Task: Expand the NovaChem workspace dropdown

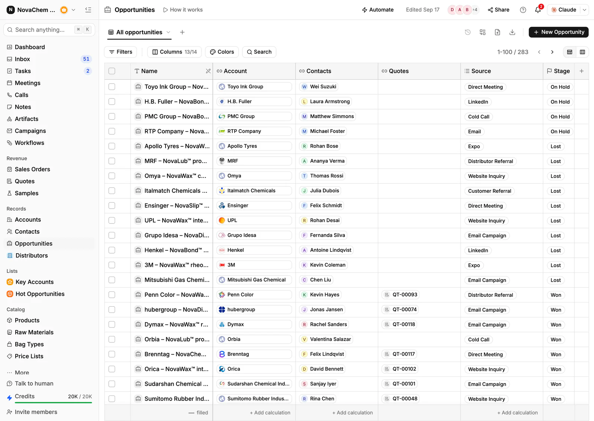Action: pos(74,10)
